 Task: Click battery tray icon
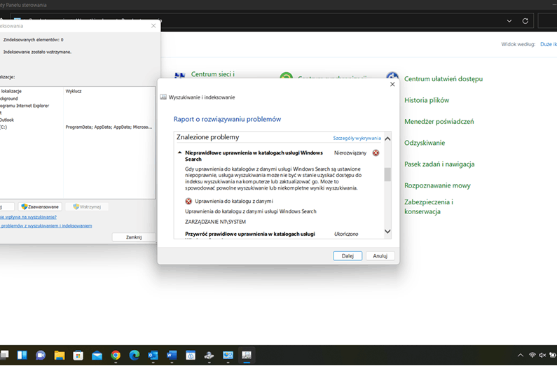tap(553, 355)
